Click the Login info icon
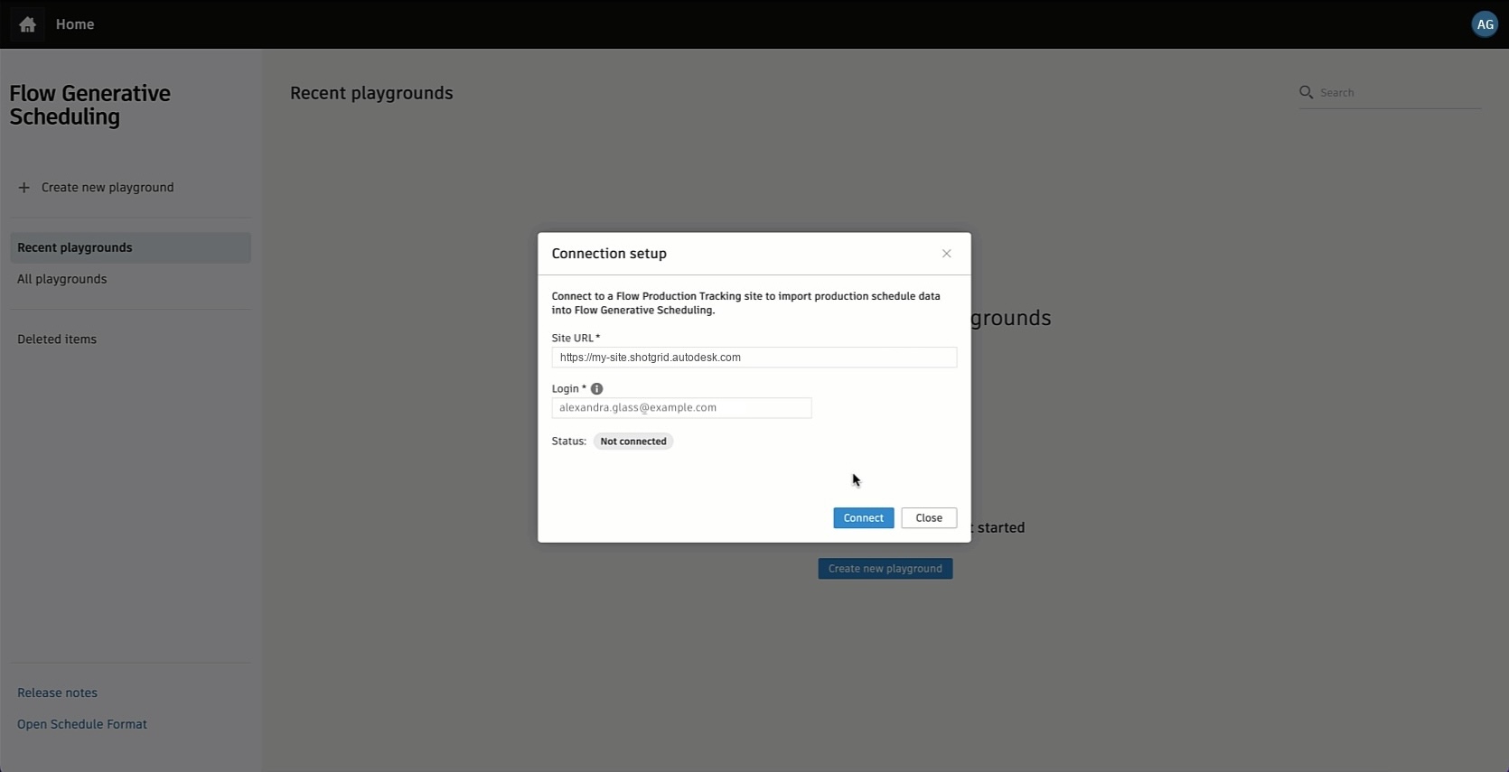1509x772 pixels. (x=596, y=389)
